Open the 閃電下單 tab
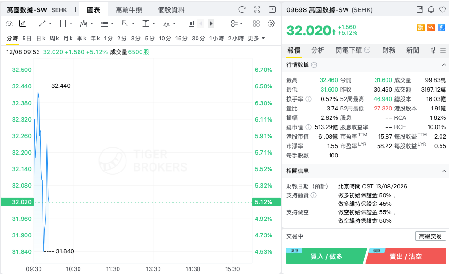Image resolution: width=449 pixels, height=274 pixels. 348,50
